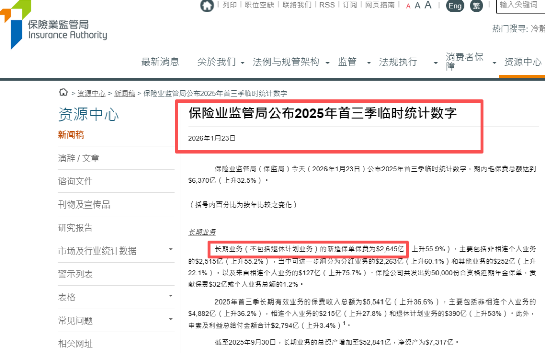Click the search keyword input field
The image size is (545, 353).
point(520,5)
